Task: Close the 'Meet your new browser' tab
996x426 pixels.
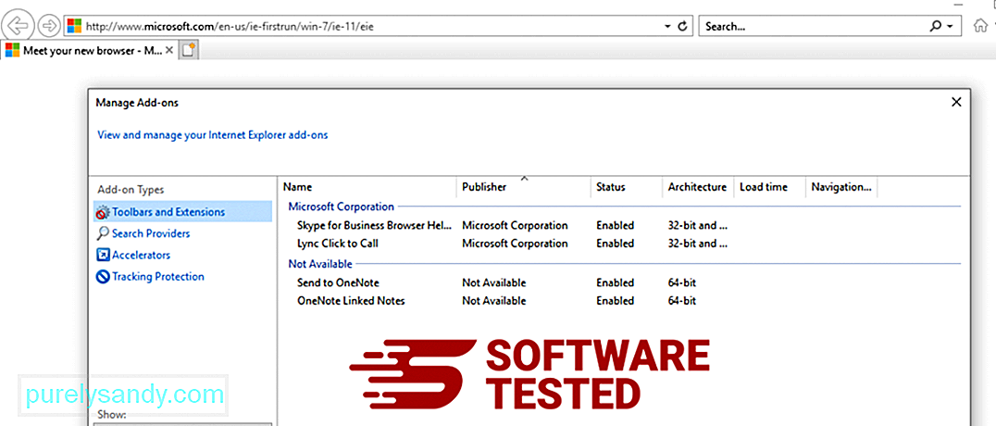Action: tap(169, 50)
